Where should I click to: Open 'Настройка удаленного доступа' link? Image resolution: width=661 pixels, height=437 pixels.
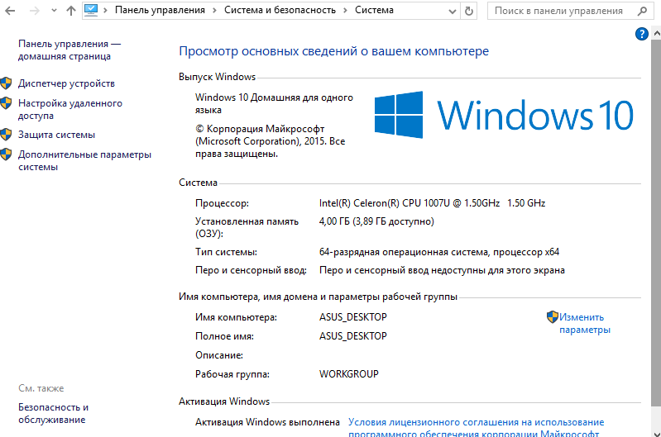pos(70,110)
